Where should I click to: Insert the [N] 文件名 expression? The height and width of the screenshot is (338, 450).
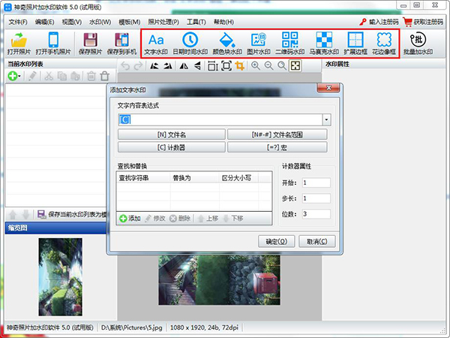[171, 134]
